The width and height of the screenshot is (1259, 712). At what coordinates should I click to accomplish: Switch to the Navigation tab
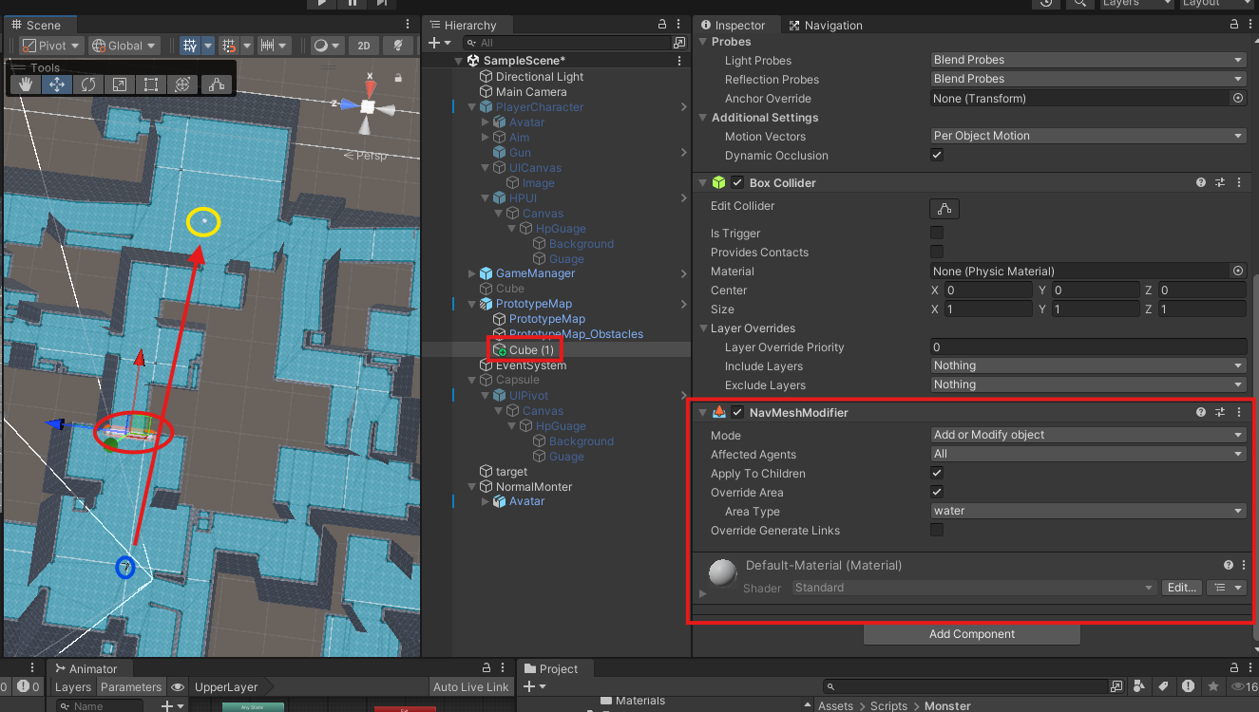click(x=826, y=26)
